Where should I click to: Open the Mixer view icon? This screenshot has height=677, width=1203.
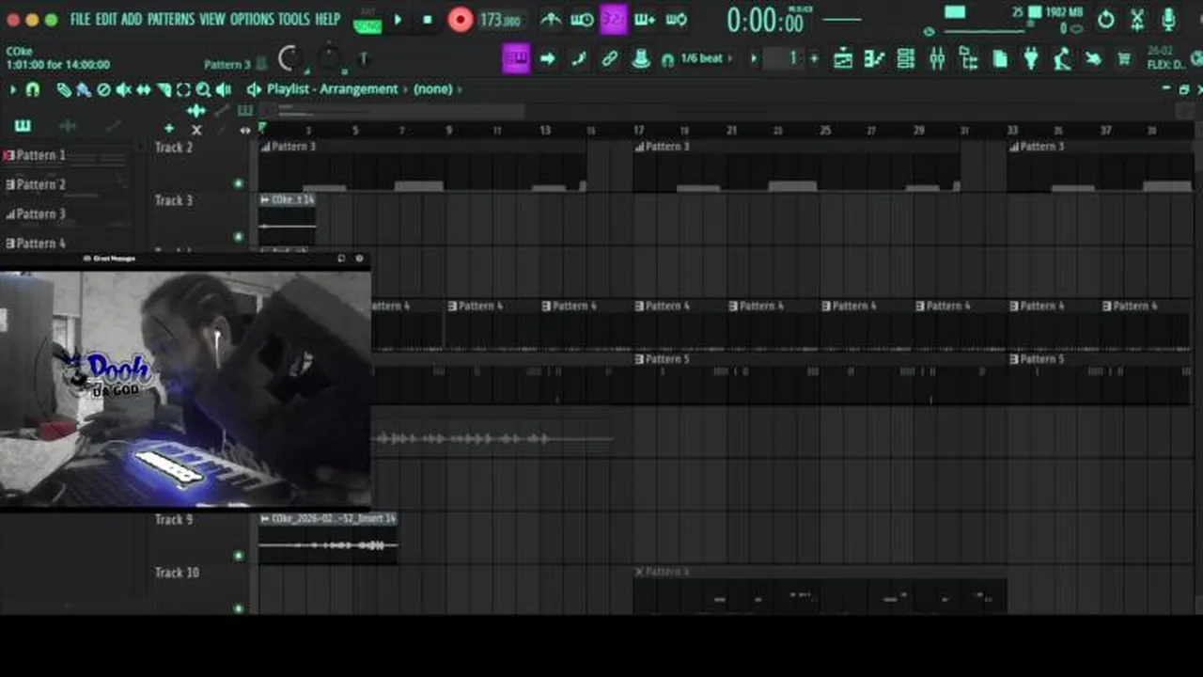(x=937, y=59)
